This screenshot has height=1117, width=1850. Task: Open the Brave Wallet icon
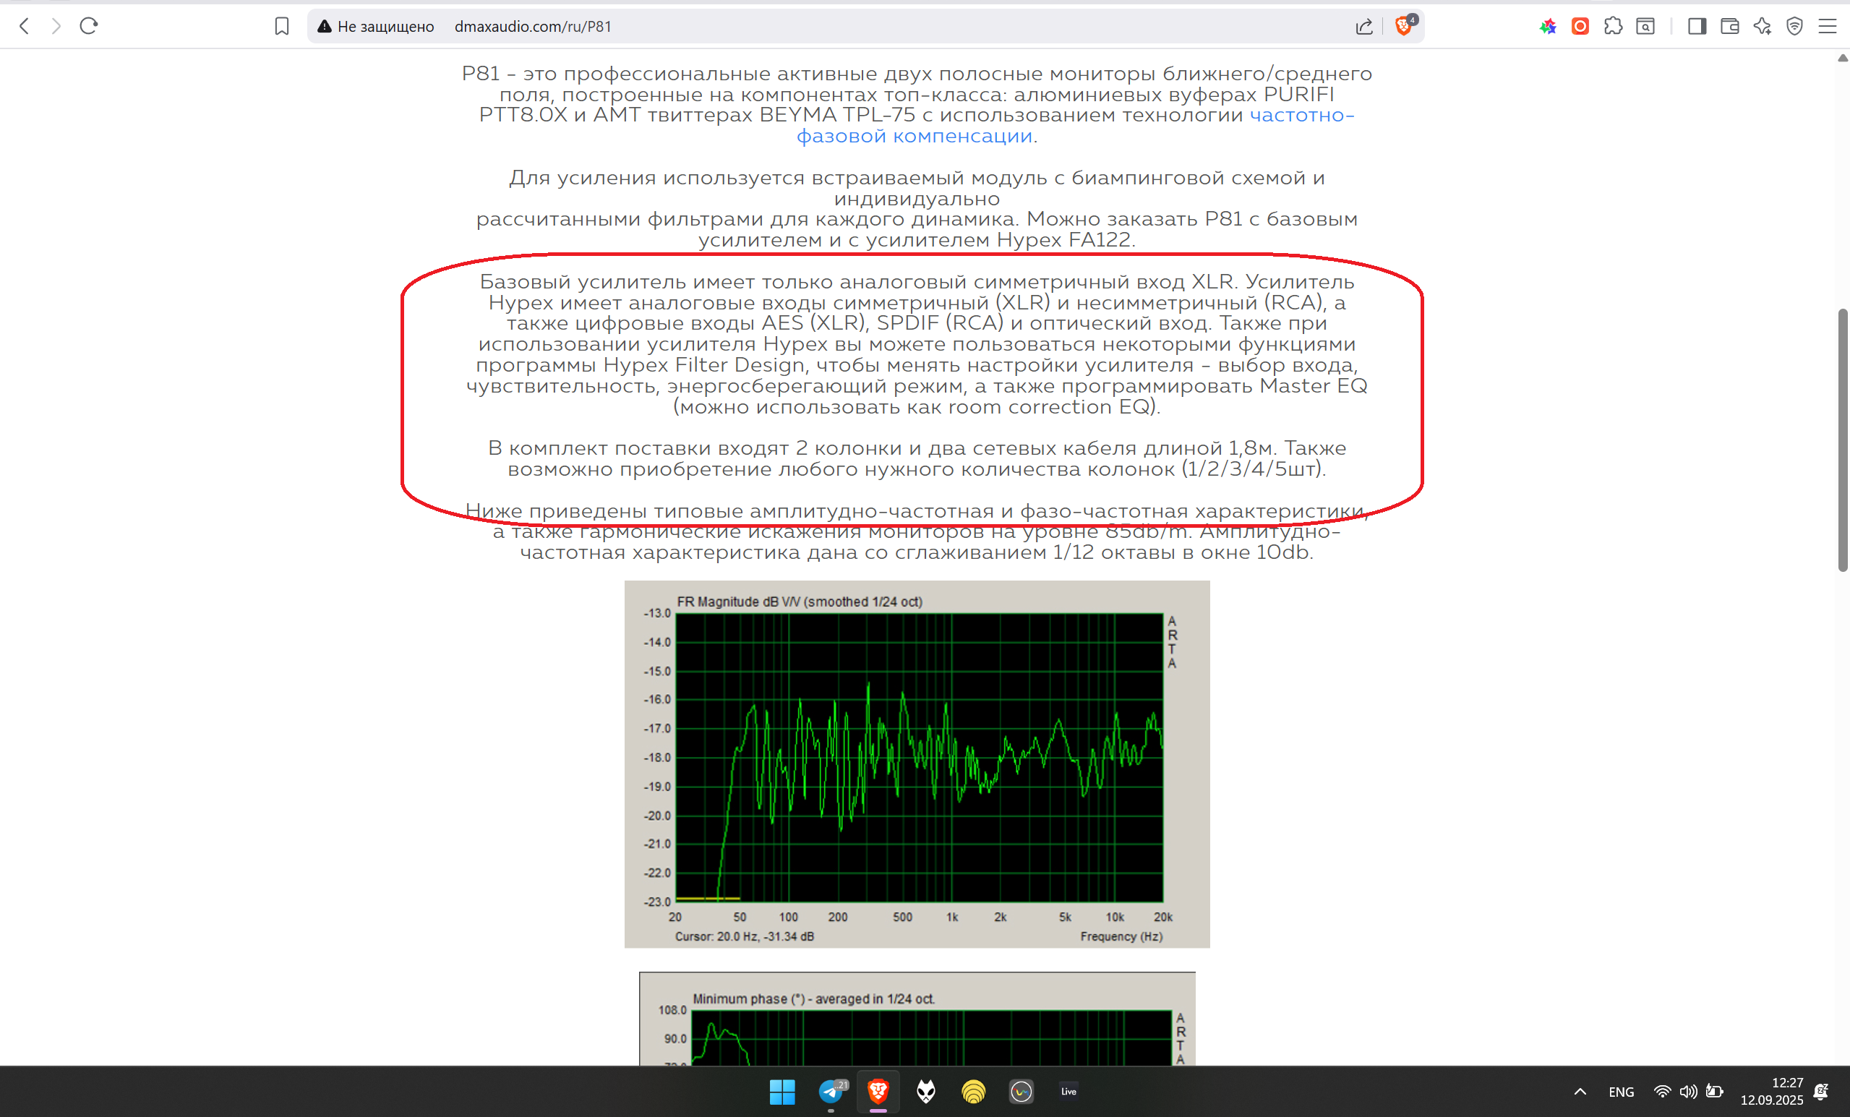coord(1730,26)
